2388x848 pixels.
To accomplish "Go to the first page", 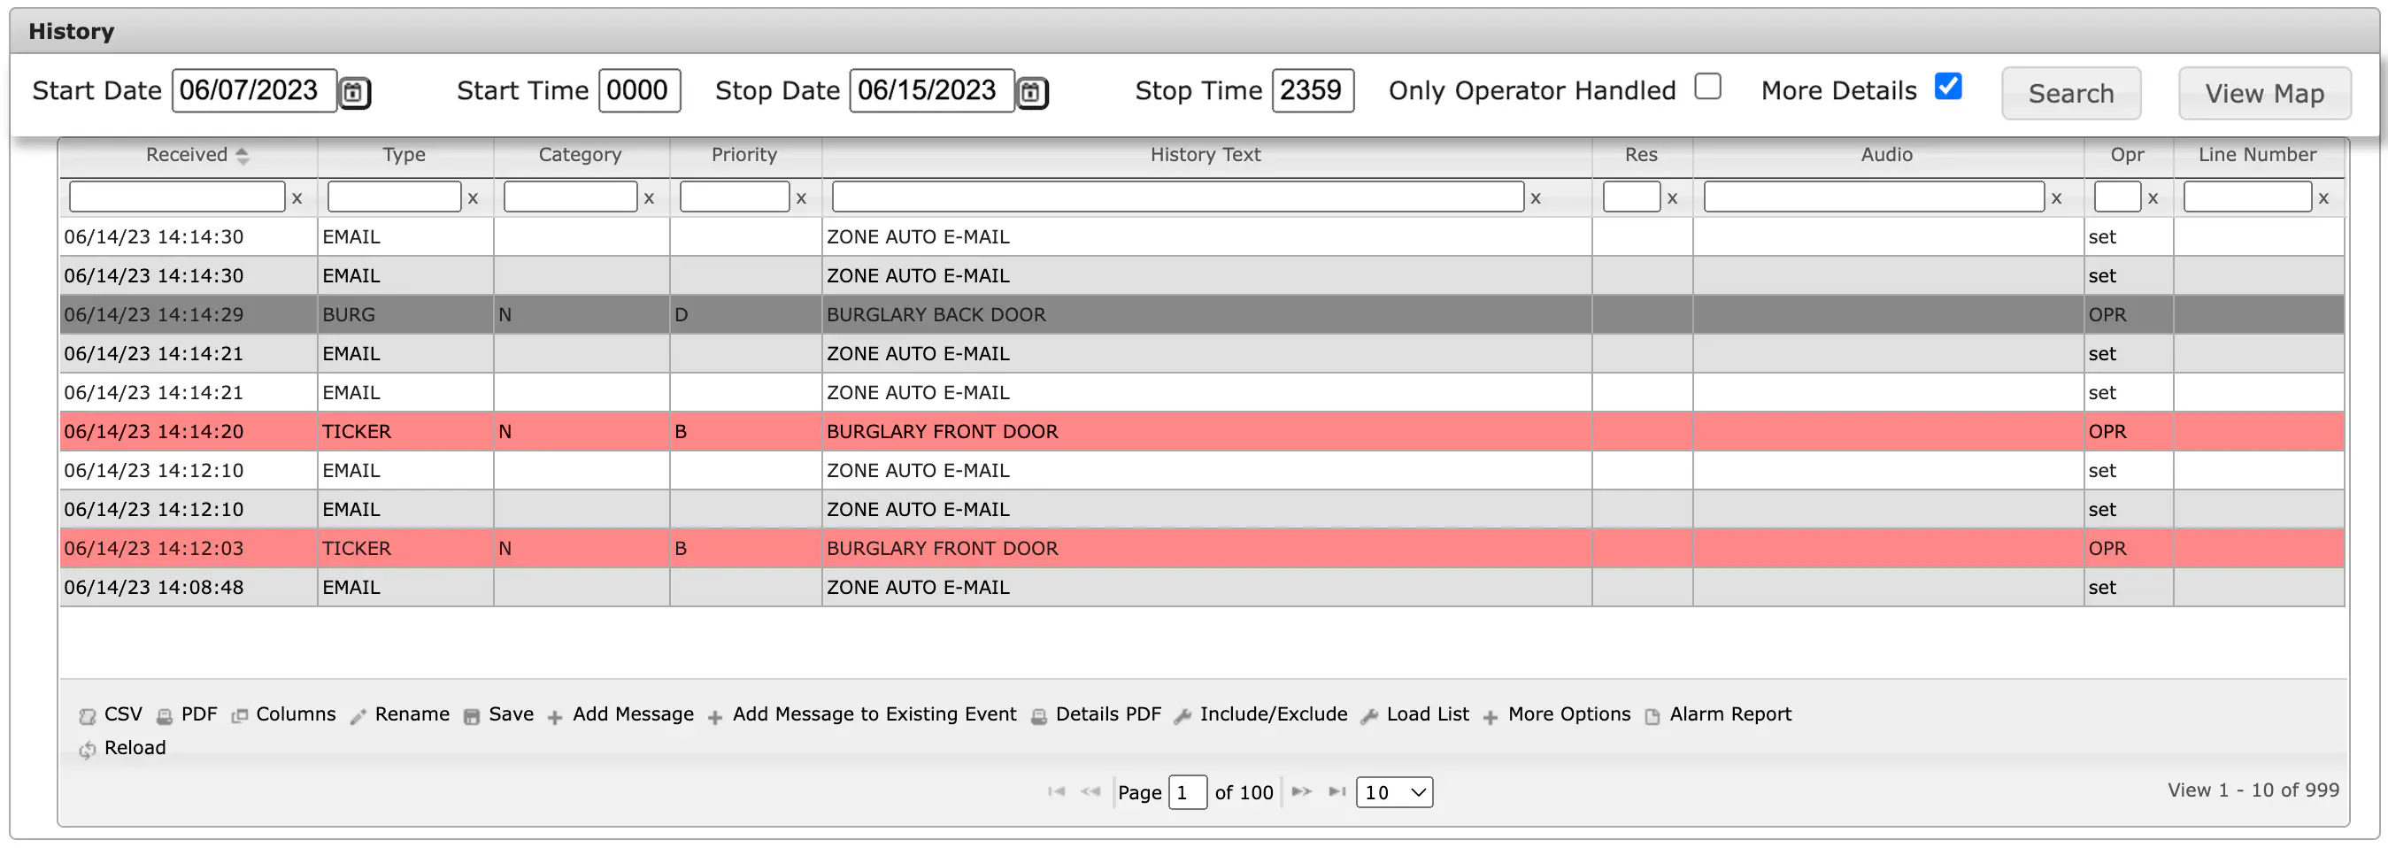I will point(1056,791).
